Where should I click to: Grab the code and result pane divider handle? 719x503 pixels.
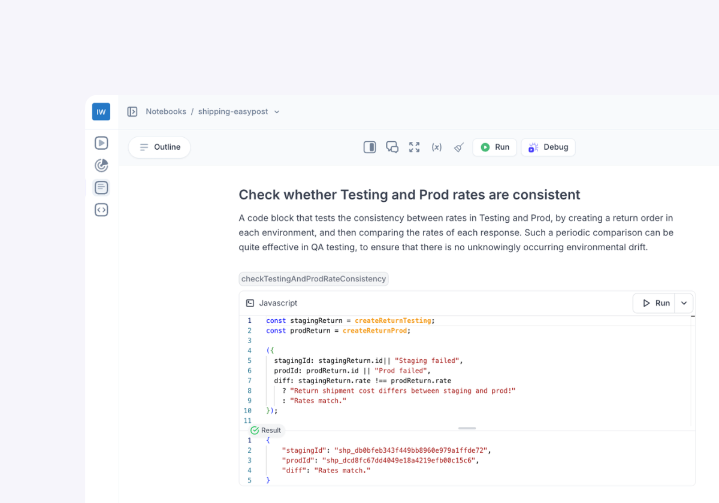pos(467,428)
